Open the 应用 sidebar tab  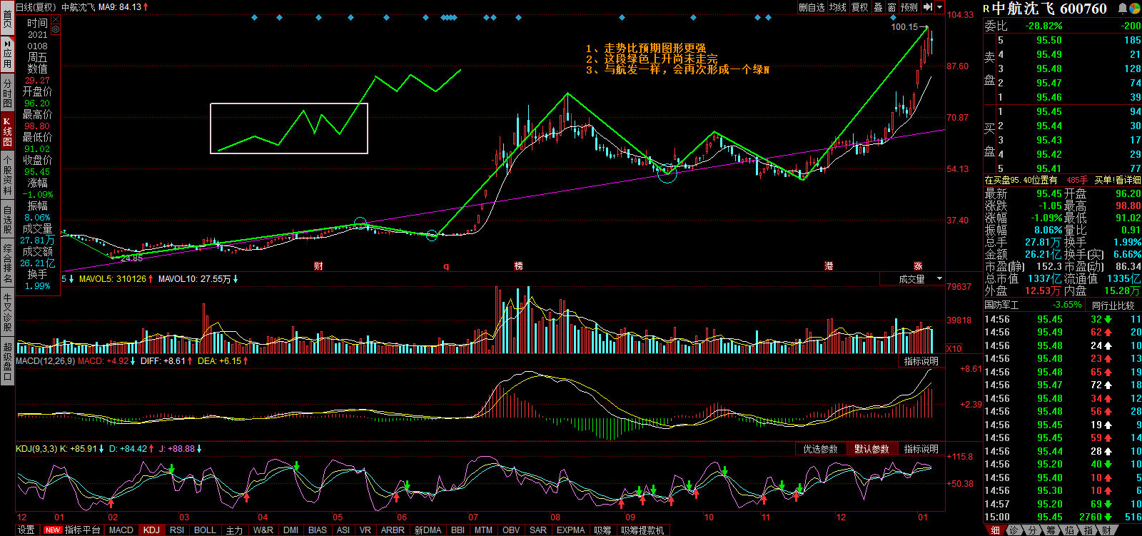coord(7,54)
